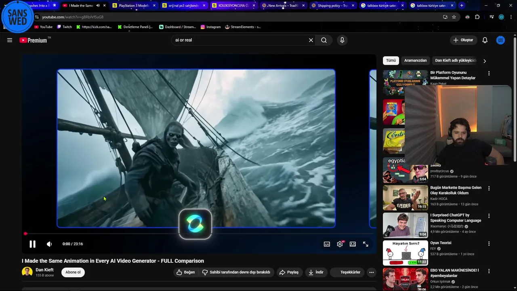
Task: Start voice search with microphone icon
Action: point(342,40)
